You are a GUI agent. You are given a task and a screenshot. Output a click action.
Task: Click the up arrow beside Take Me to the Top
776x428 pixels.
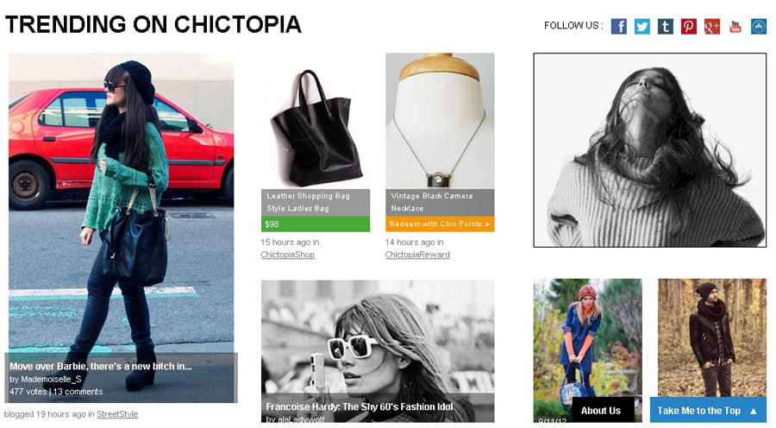tap(754, 411)
